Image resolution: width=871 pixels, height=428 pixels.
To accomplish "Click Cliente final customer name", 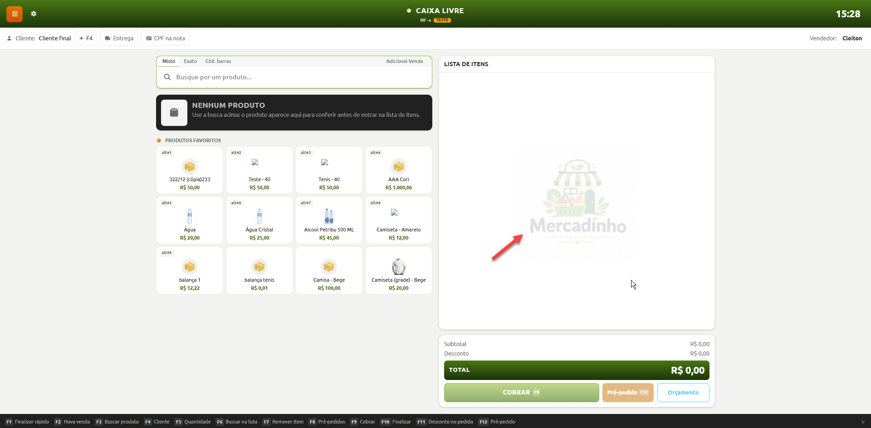I will tap(55, 38).
